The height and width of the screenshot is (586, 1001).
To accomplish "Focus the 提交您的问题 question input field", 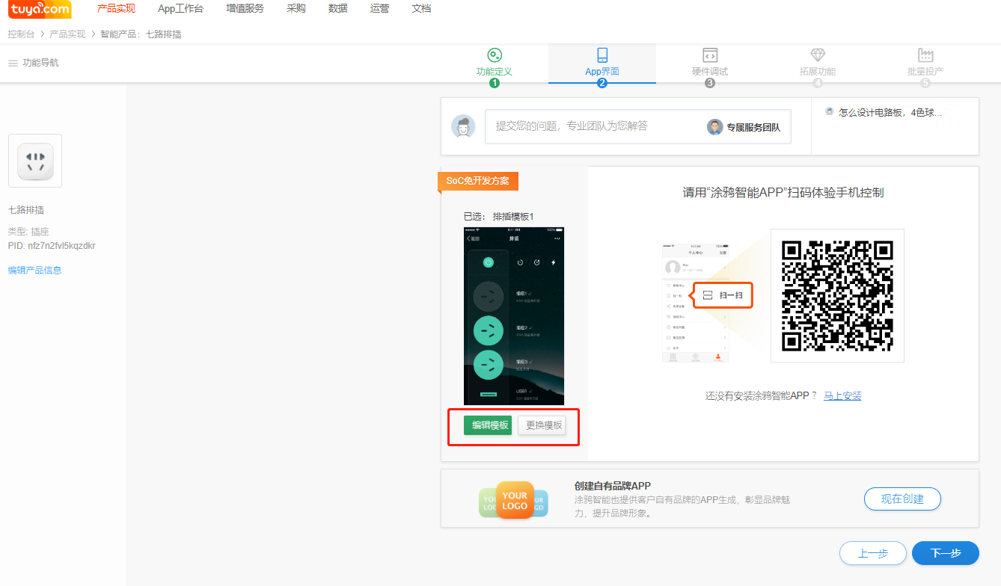I will click(591, 126).
